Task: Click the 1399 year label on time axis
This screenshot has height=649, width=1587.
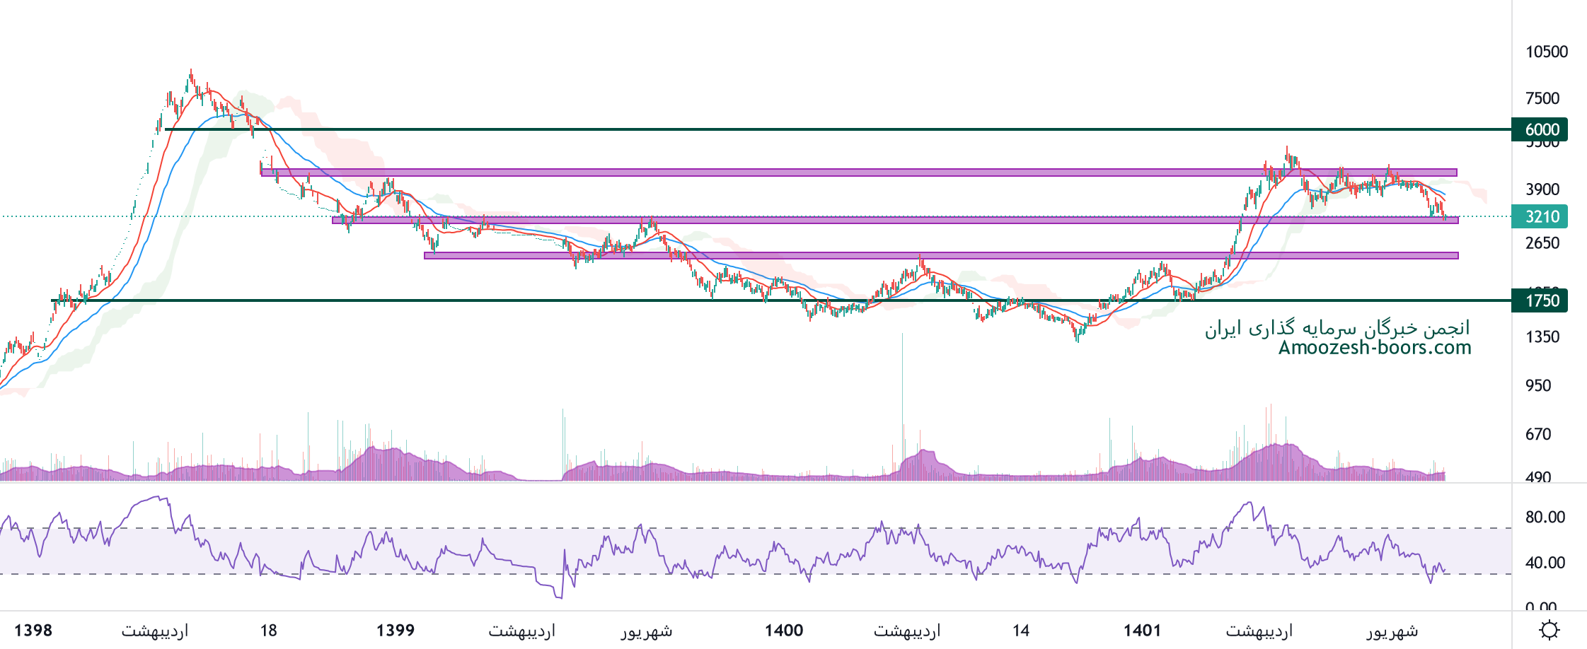Action: point(396,630)
